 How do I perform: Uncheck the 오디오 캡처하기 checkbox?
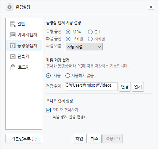tap(48, 110)
